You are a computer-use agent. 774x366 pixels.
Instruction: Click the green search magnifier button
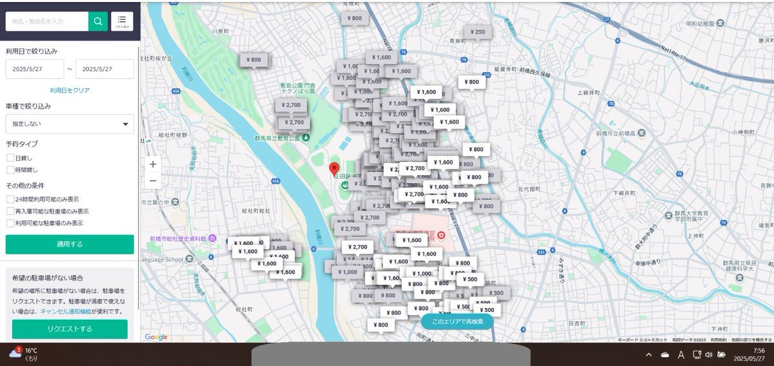(x=98, y=21)
